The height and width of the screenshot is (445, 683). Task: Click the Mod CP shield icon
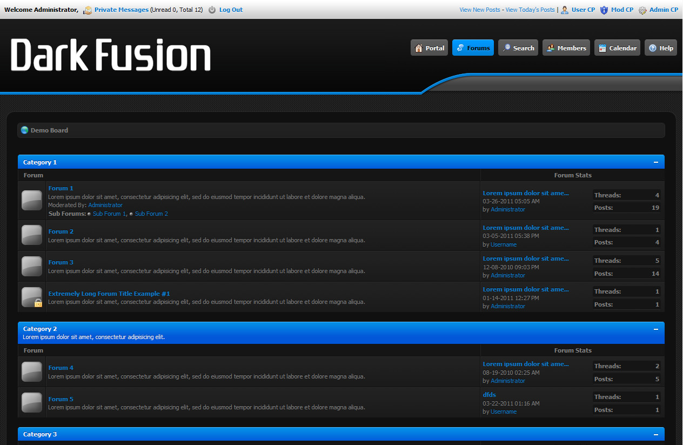pyautogui.click(x=604, y=10)
